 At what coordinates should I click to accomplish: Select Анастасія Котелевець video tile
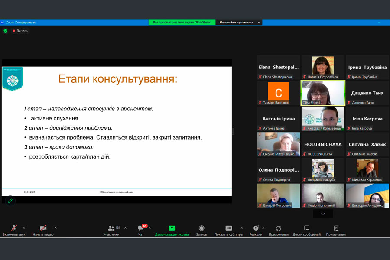click(x=323, y=119)
